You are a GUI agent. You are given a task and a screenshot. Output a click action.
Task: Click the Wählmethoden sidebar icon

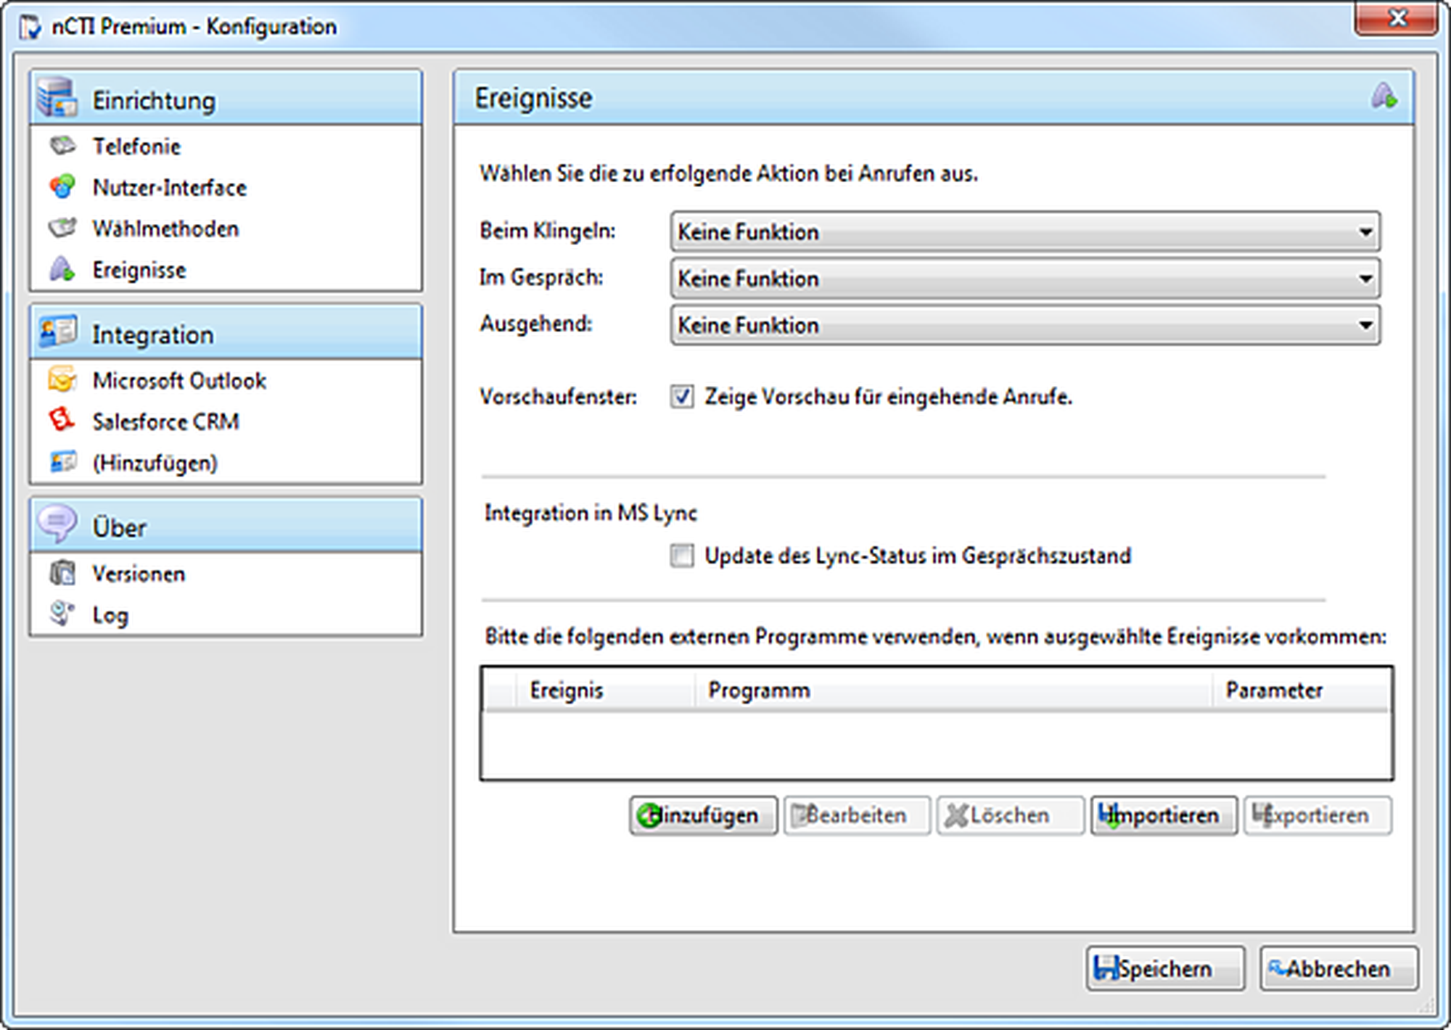point(62,228)
